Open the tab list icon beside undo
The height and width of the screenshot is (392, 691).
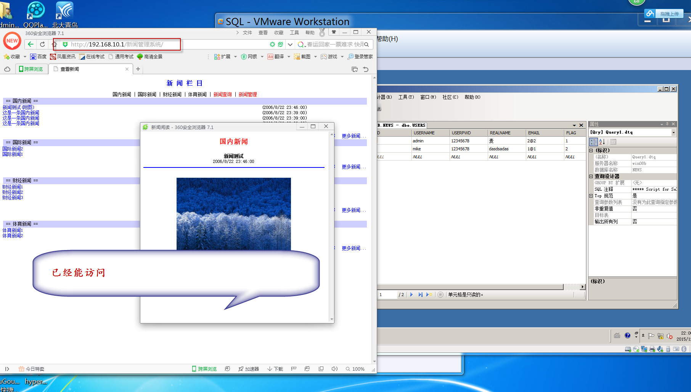click(355, 69)
